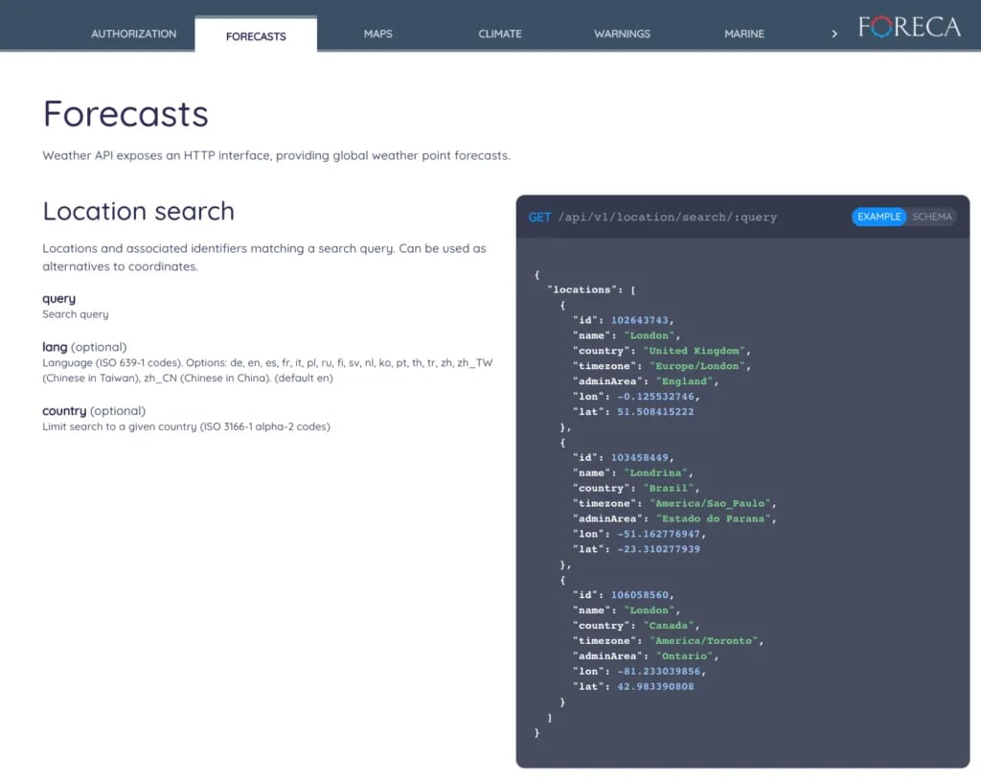The height and width of the screenshot is (782, 981).
Task: Click the Weather API description sentence
Action: click(276, 155)
